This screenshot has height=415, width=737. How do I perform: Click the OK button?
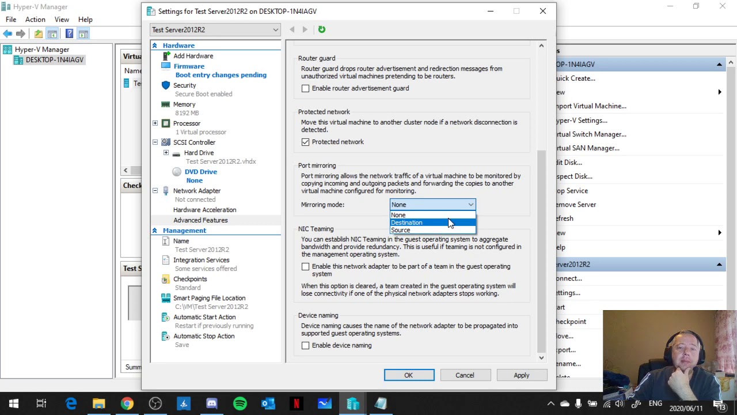409,375
